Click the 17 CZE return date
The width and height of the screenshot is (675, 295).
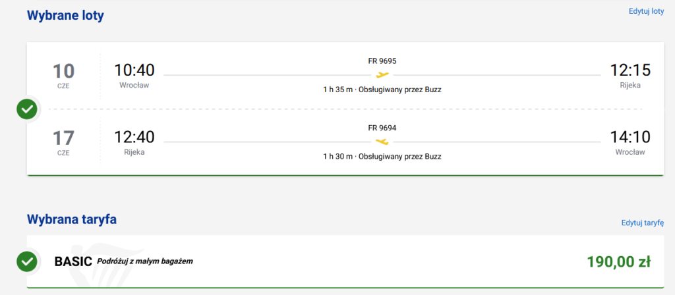63,141
